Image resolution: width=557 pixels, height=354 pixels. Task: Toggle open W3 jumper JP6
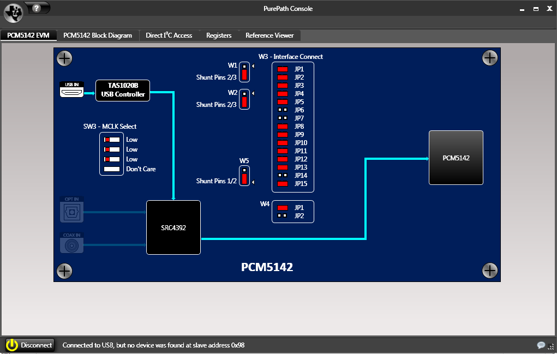pyautogui.click(x=283, y=110)
